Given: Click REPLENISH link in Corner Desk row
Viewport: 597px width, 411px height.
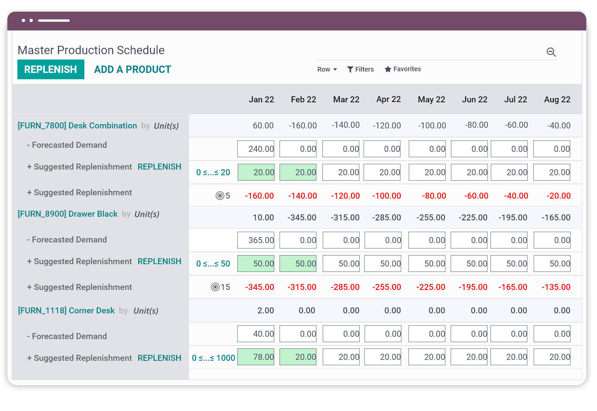Looking at the screenshot, I should pyautogui.click(x=159, y=358).
